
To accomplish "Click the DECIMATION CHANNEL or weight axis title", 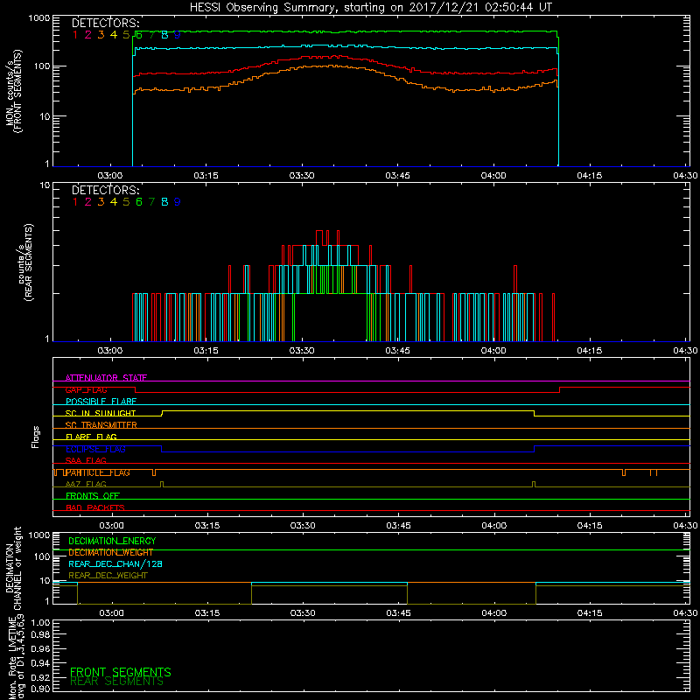I will point(13,568).
